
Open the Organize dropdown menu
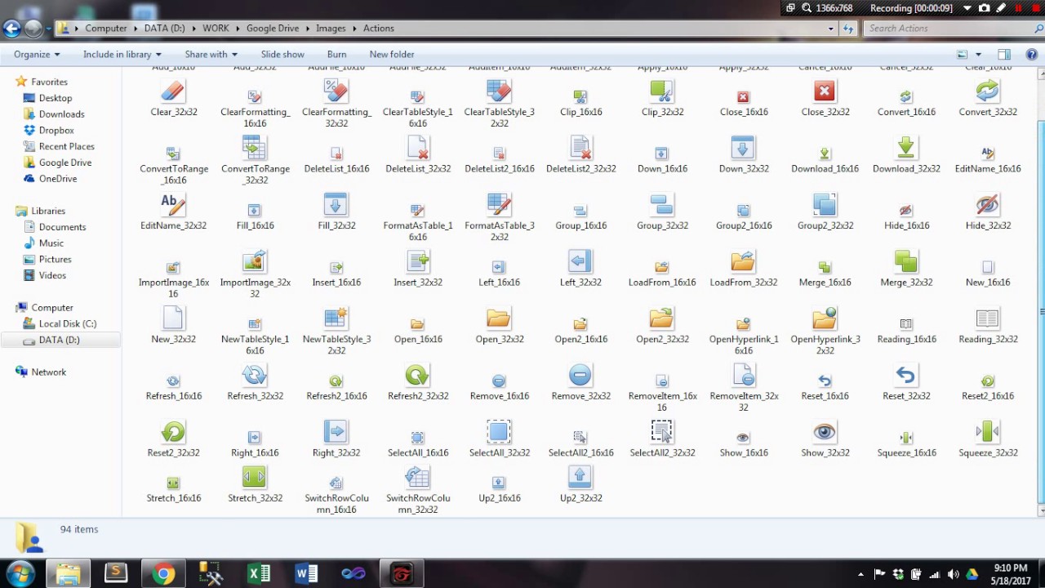[x=36, y=54]
